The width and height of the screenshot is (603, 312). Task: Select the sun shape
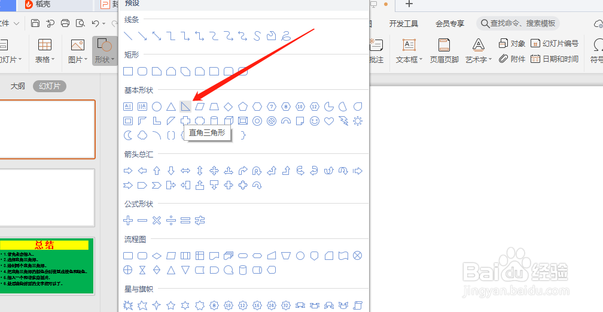pyautogui.click(x=358, y=121)
